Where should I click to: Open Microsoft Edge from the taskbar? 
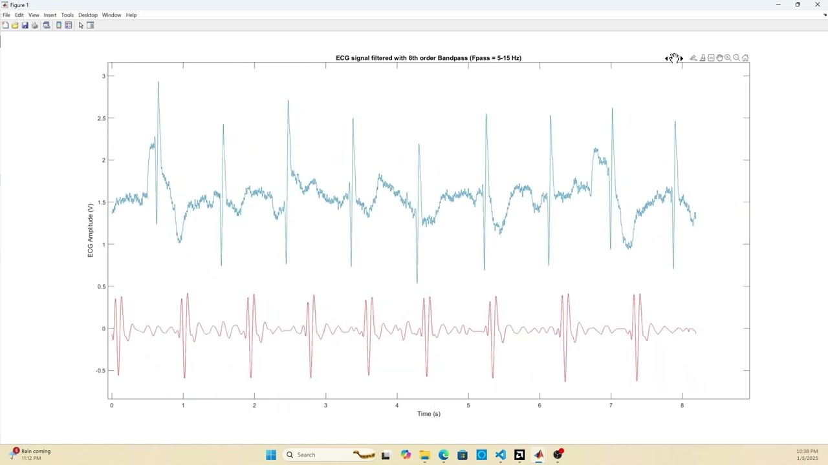444,455
